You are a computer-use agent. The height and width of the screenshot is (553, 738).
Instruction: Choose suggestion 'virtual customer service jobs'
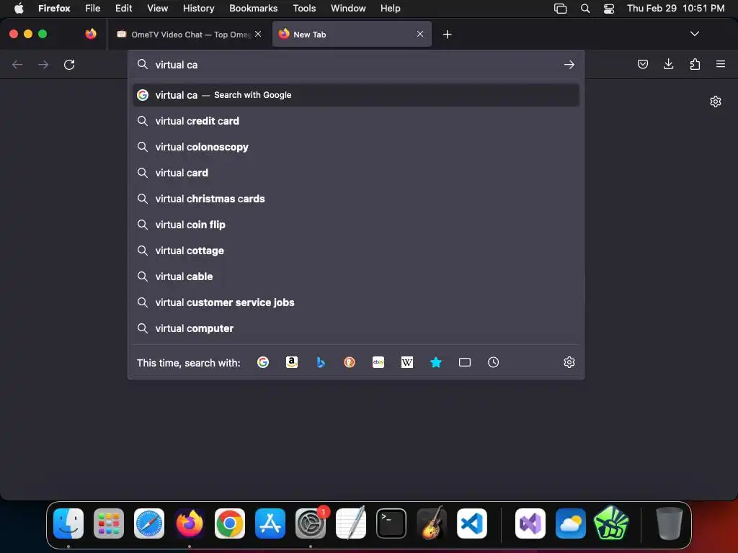(356, 302)
